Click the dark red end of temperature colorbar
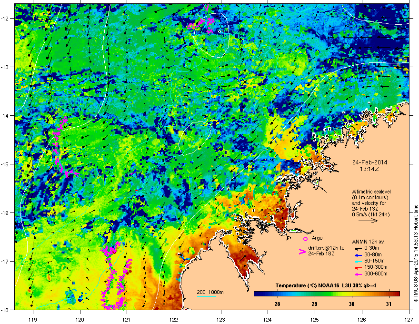Viewport: 419px width, 324px height. 397,294
